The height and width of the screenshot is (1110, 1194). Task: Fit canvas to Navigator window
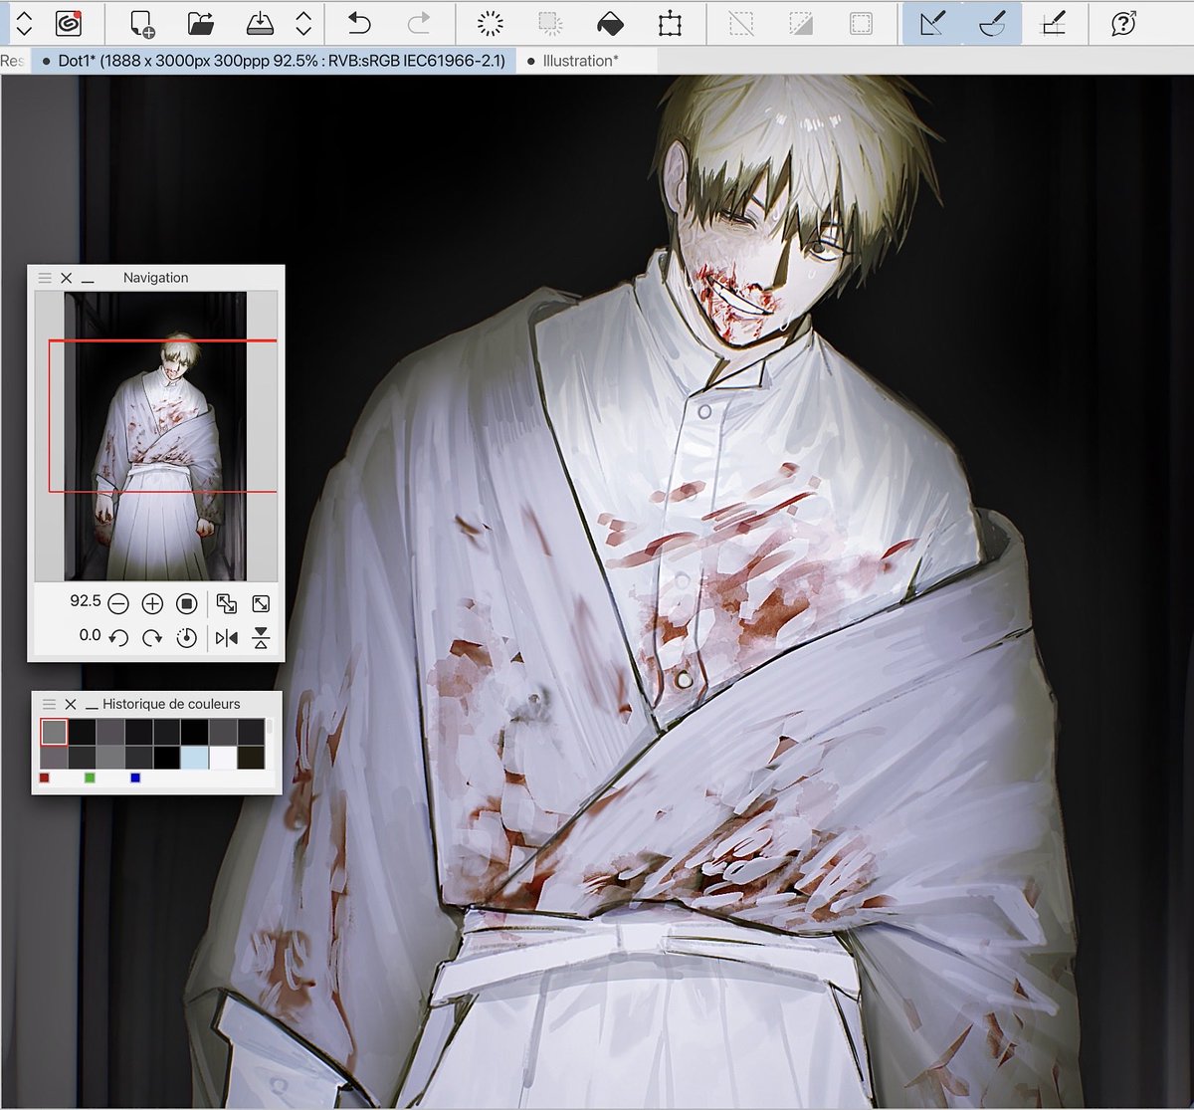[227, 603]
